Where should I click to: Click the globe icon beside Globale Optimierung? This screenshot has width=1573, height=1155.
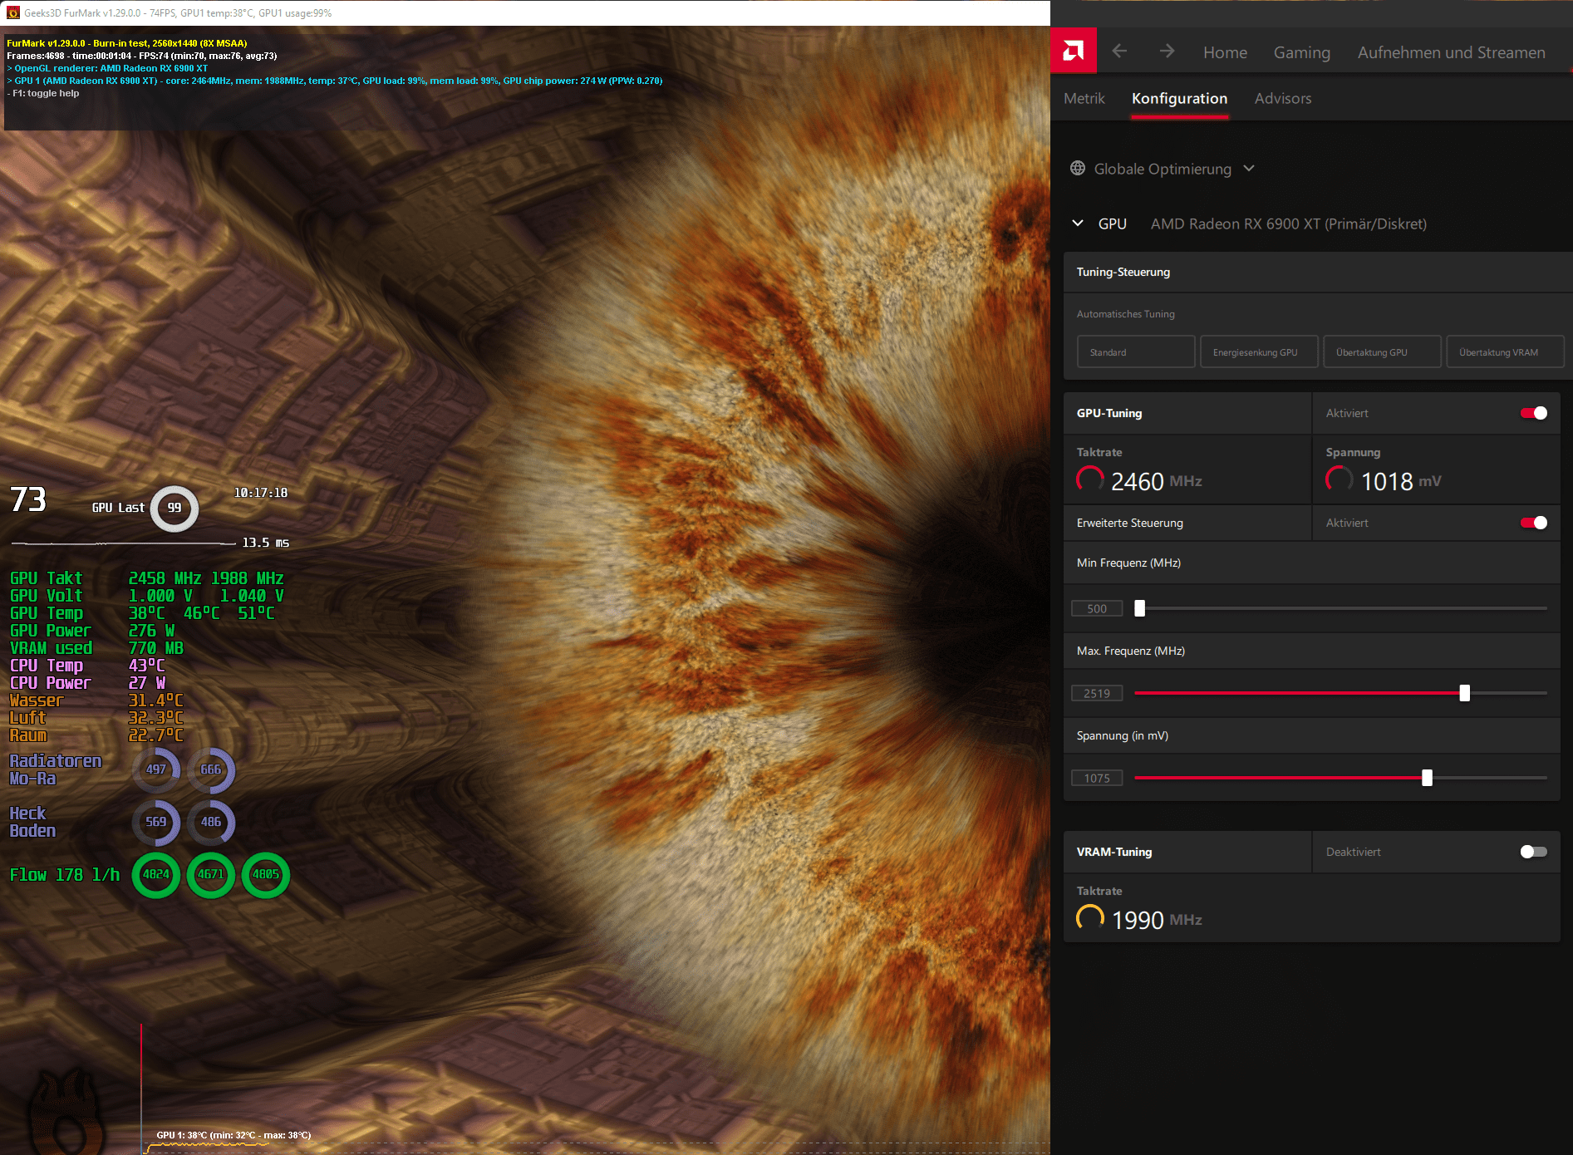[1078, 169]
